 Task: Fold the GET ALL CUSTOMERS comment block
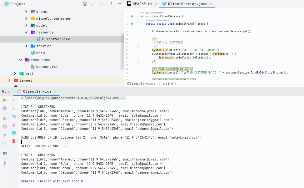138,39
